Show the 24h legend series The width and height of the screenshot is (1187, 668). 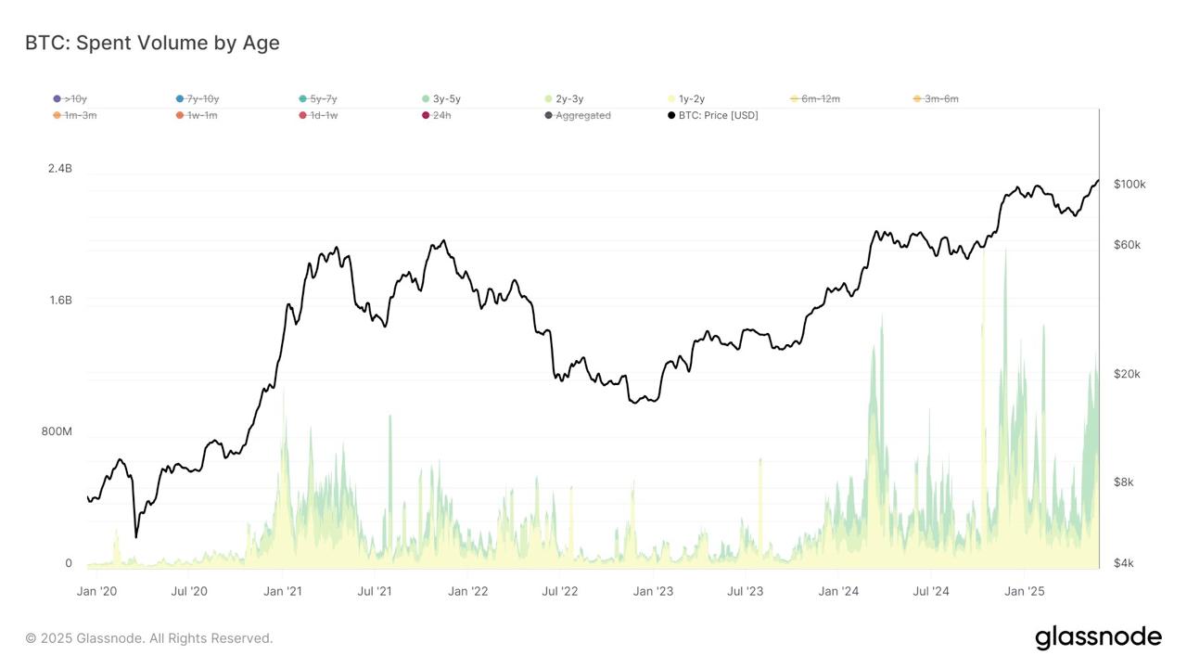(437, 115)
